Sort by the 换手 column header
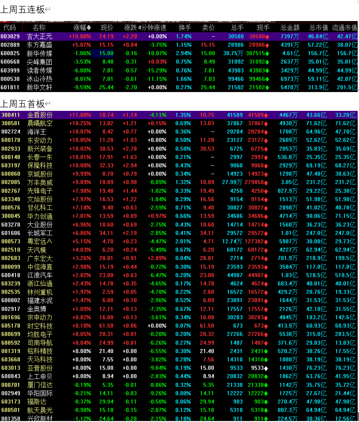 tap(185, 28)
